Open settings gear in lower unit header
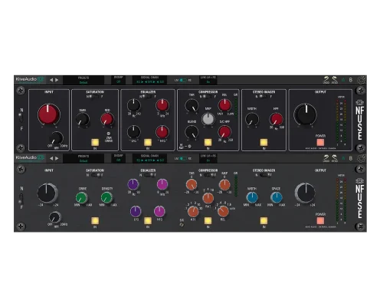 click(x=362, y=159)
